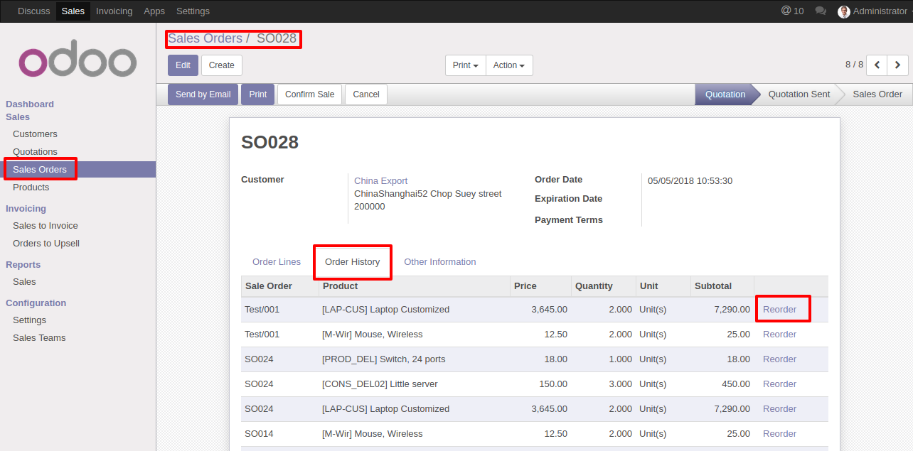Switch to the Order History tab
Screen dimensions: 913x451
pos(352,262)
